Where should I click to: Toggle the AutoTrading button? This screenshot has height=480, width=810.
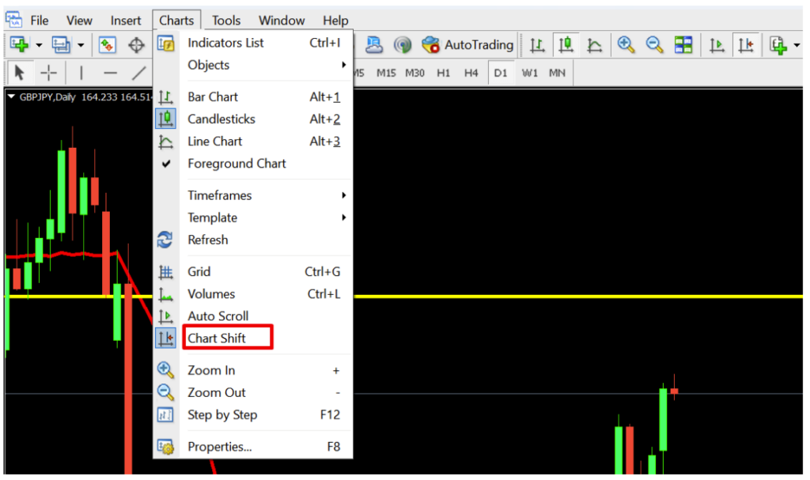(x=467, y=45)
